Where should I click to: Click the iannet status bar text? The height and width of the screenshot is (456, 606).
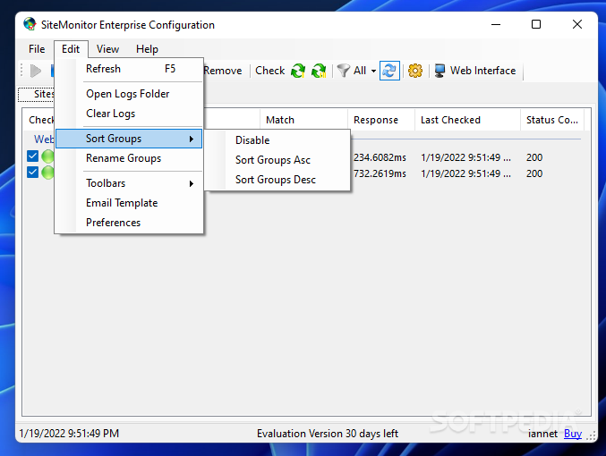[542, 434]
